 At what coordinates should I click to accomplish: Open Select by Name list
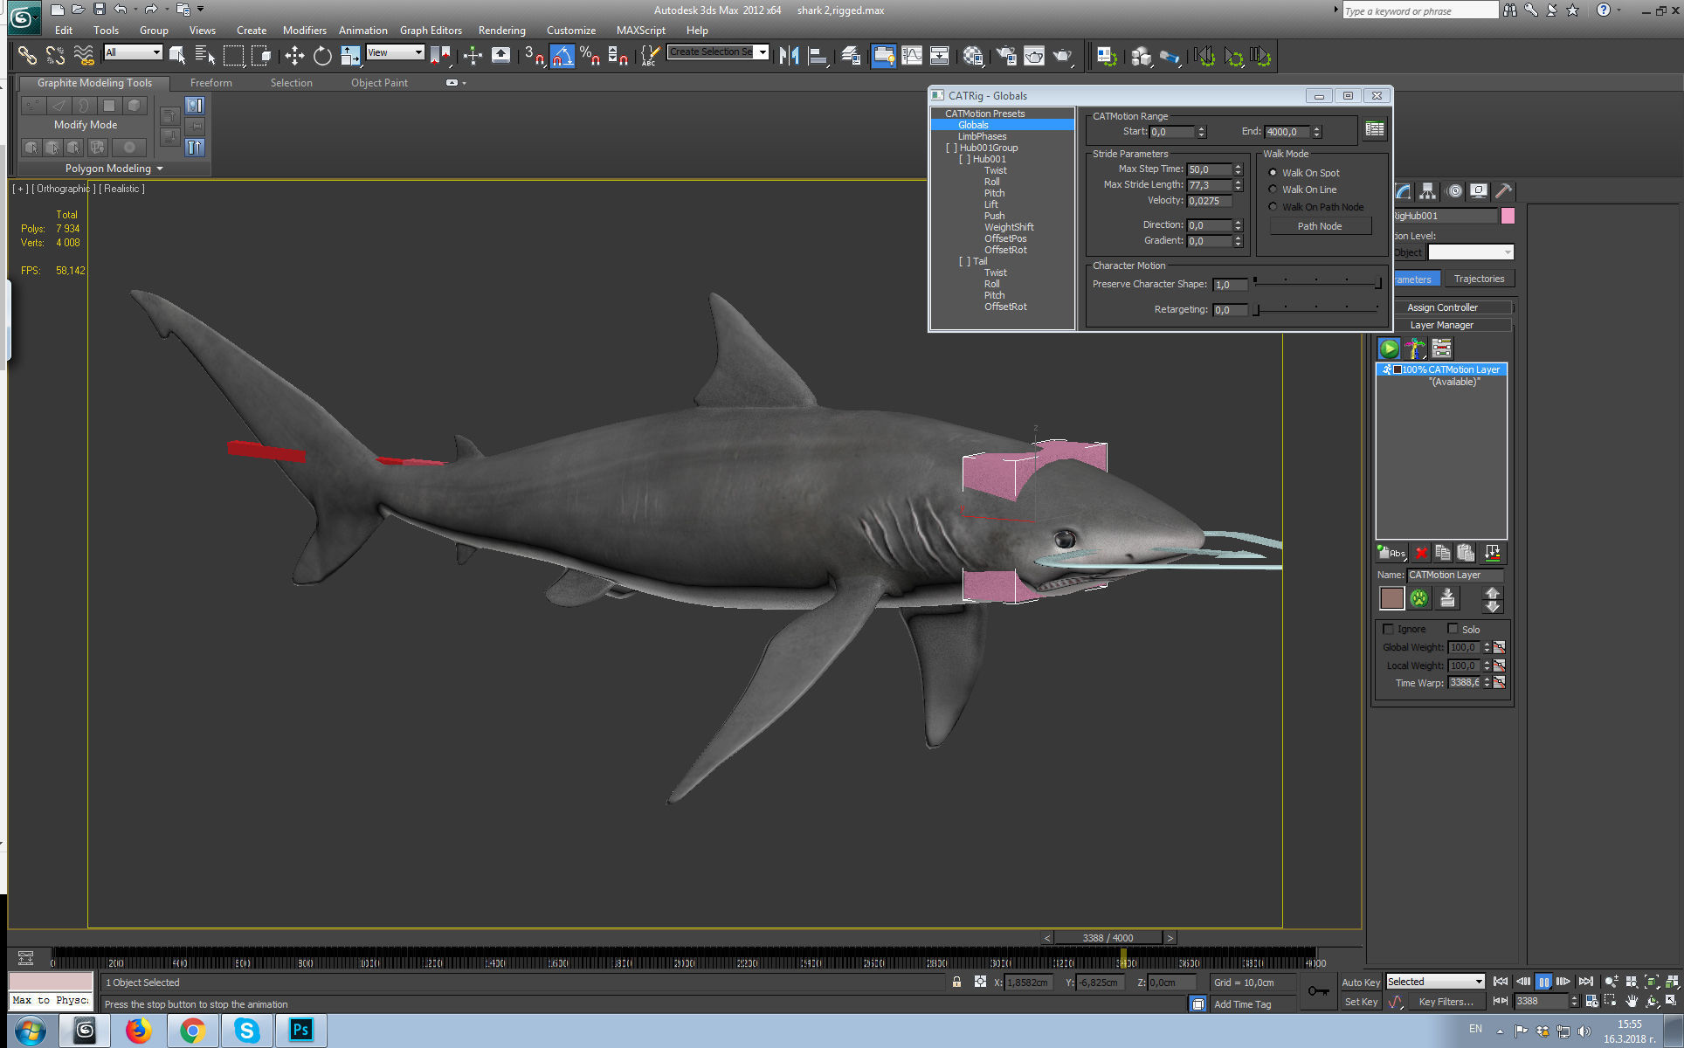(205, 56)
